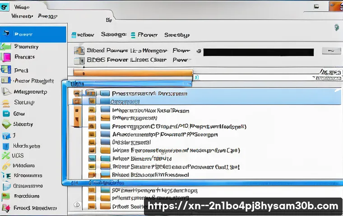Image resolution: width=343 pixels, height=216 pixels.
Task: Open the 'Sbeoxty' sidebar entry
Action: pyautogui.click(x=23, y=124)
